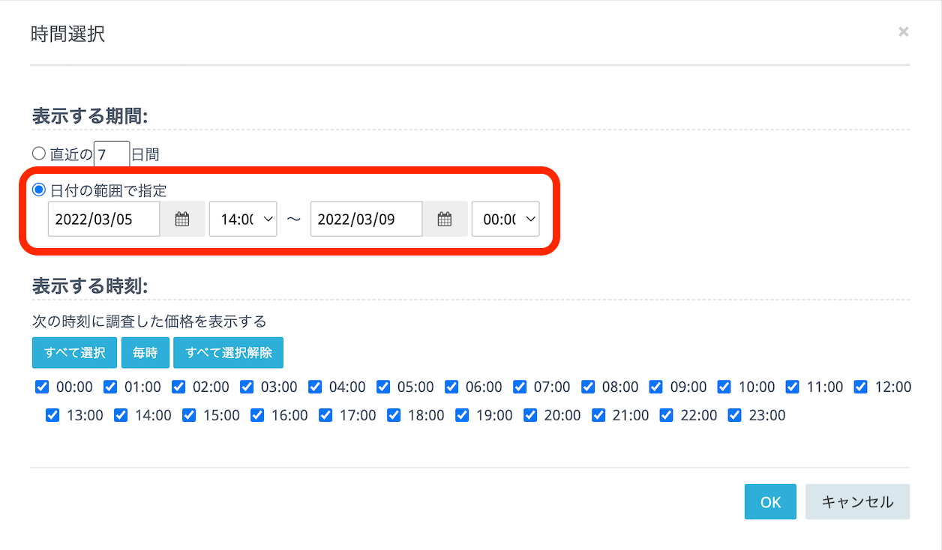Image resolution: width=942 pixels, height=550 pixels.
Task: Click the すべて選択解除 button
Action: coord(228,353)
